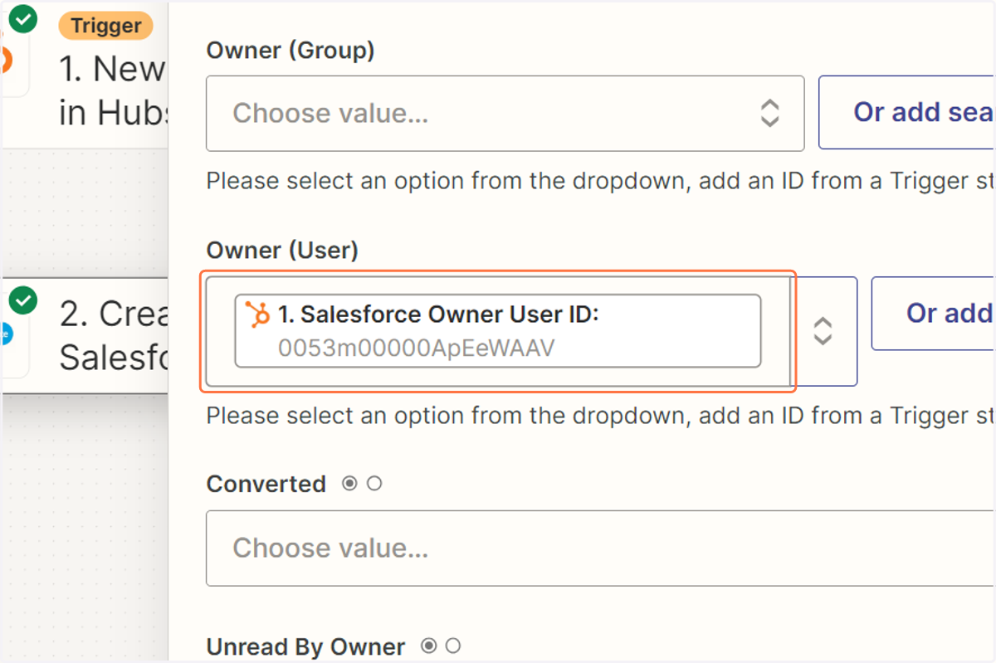
Task: Open the Converted Choose value field
Action: coord(600,548)
